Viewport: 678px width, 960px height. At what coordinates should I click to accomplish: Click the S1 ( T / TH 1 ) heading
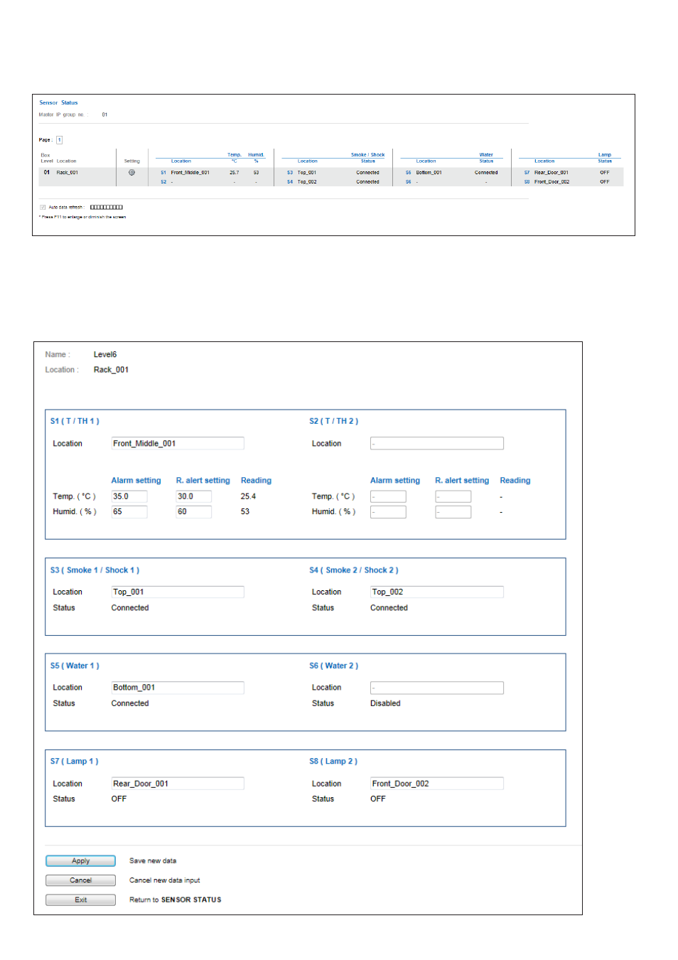point(75,421)
